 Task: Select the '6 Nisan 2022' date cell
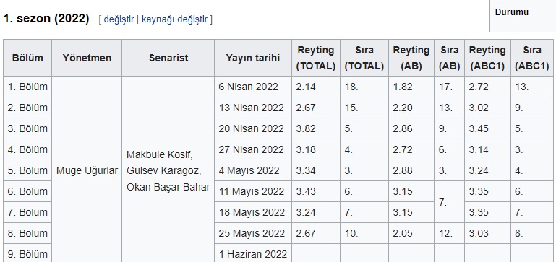tap(253, 87)
